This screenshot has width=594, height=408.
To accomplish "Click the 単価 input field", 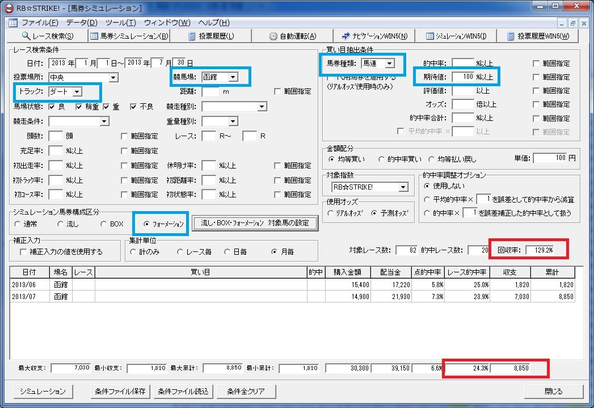I will pos(550,158).
